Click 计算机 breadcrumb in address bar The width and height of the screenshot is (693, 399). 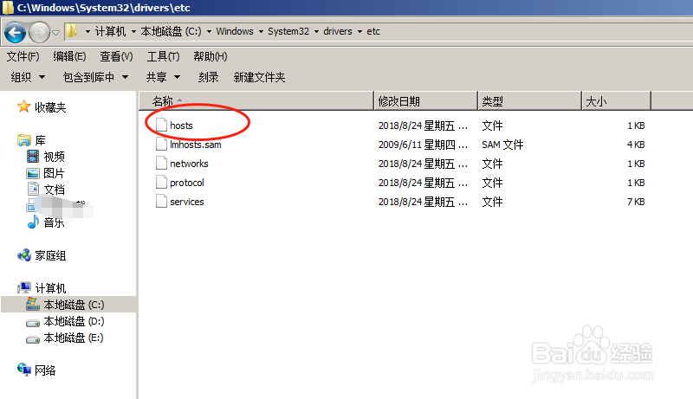point(110,31)
